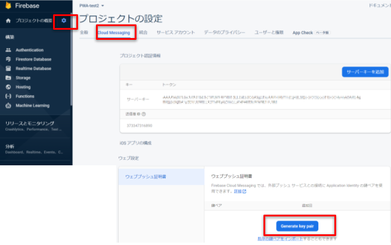The image size is (391, 245).
Task: Click the iOS アプリの構成 heading
Action: (x=135, y=143)
